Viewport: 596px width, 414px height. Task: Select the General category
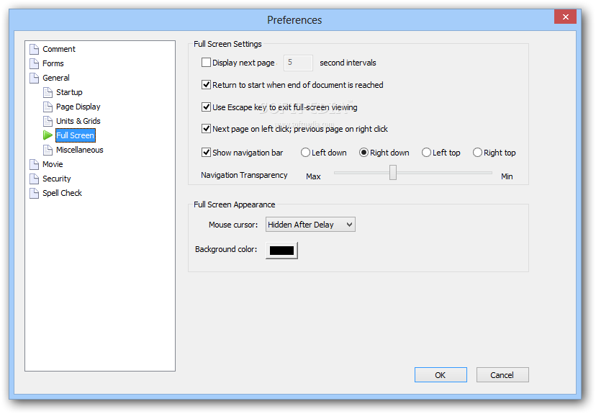[x=56, y=78]
